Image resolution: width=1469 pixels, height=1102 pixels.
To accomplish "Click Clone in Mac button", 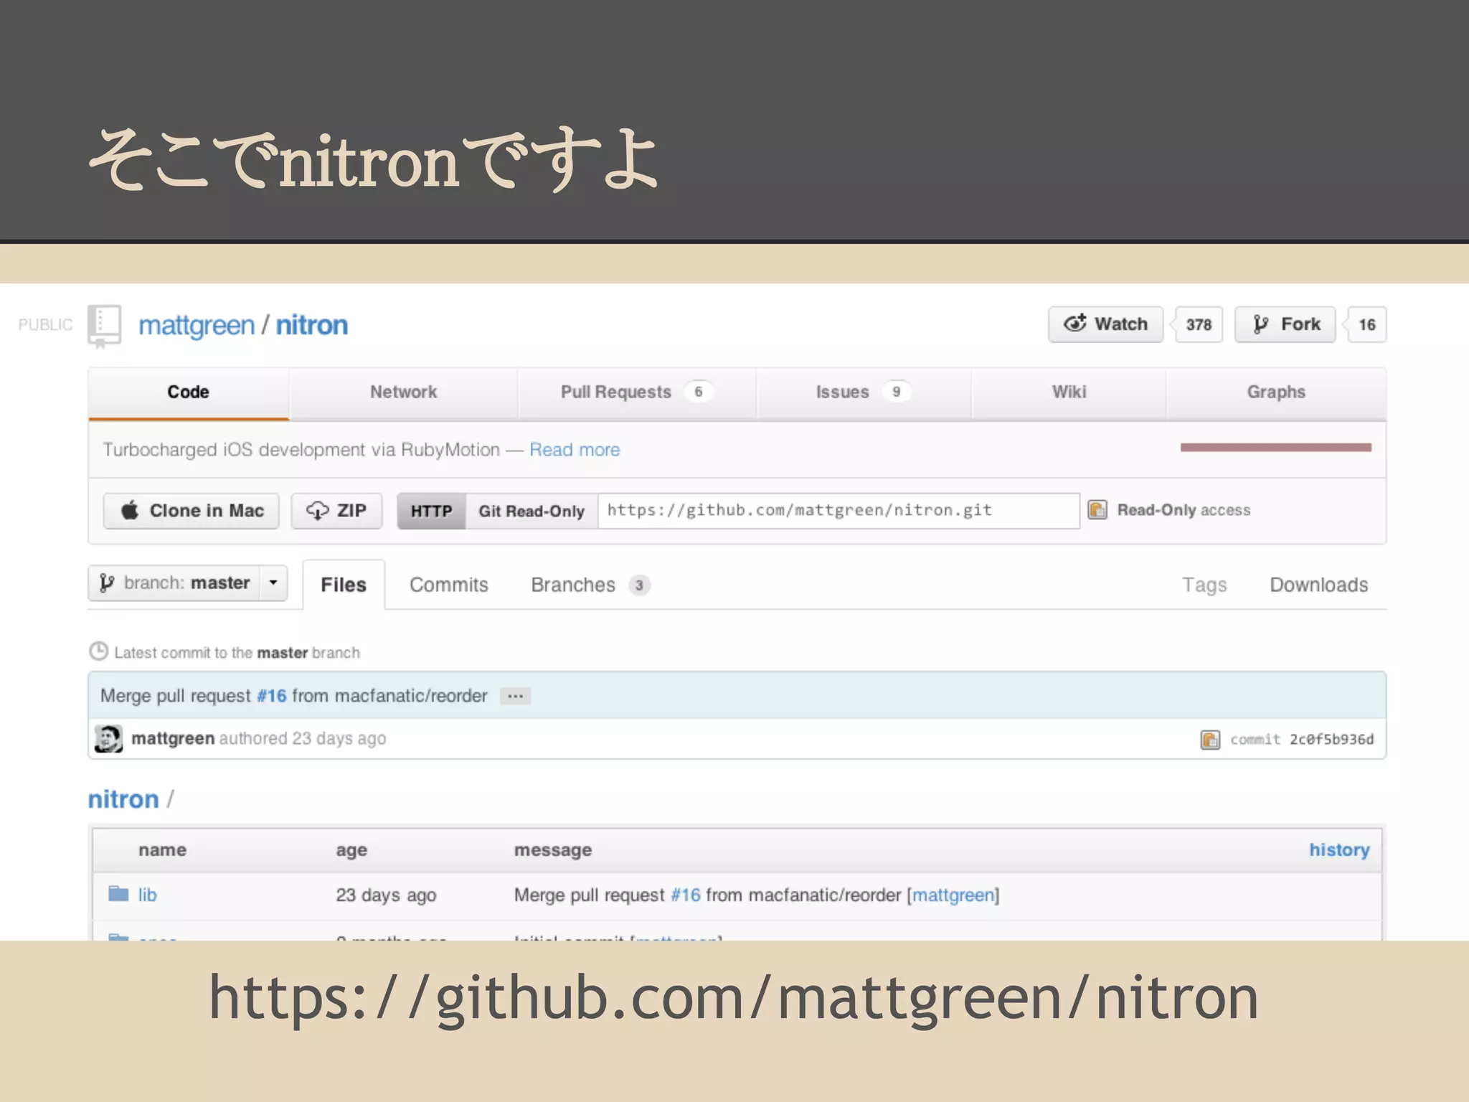I will click(192, 511).
